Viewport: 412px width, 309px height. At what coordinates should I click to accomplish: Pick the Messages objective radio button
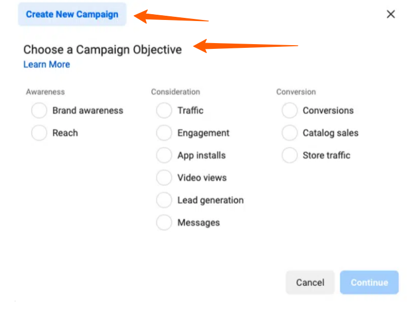point(164,222)
